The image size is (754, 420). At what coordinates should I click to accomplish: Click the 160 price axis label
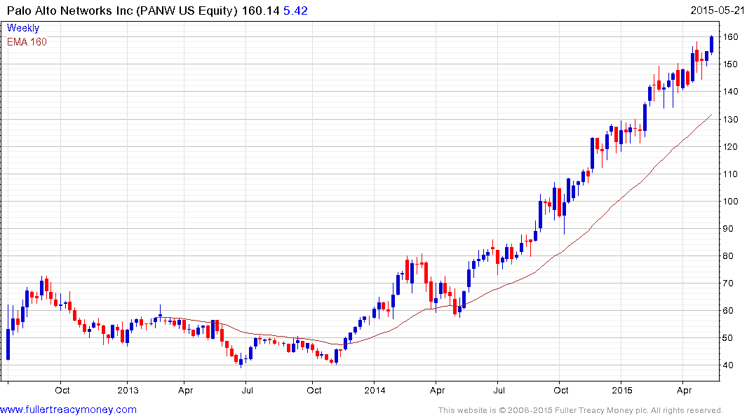click(x=733, y=37)
